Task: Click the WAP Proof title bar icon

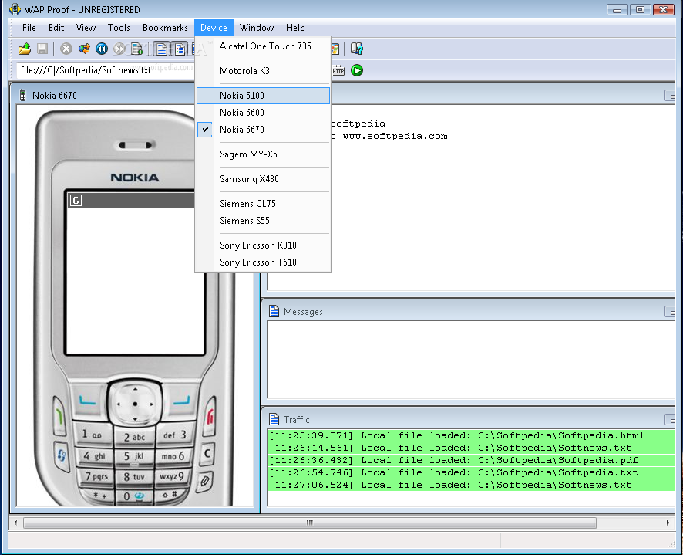Action: tap(15, 9)
